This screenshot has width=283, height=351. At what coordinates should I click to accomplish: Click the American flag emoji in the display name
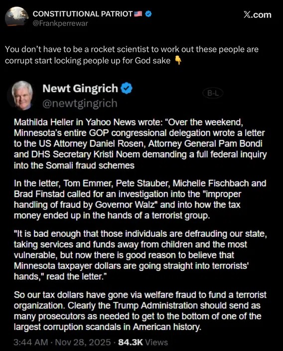(x=138, y=14)
